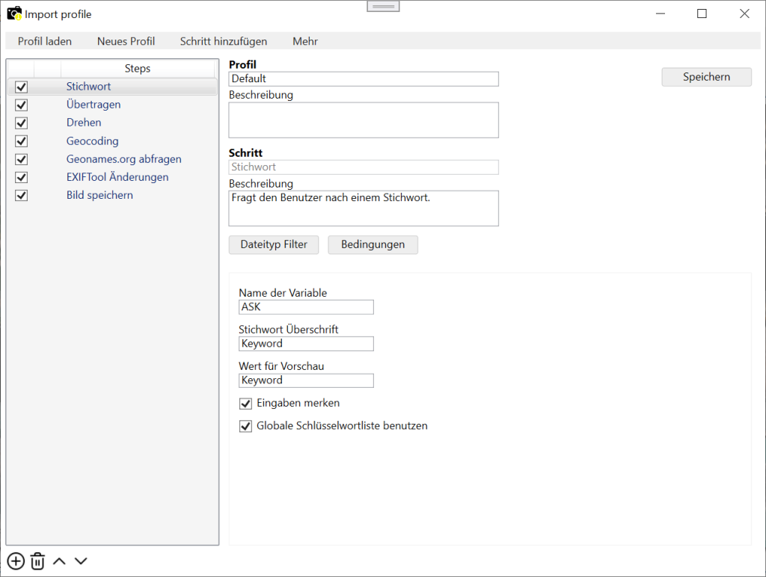Toggle the Drehen step checkbox off
This screenshot has height=577, width=766.
coord(20,123)
